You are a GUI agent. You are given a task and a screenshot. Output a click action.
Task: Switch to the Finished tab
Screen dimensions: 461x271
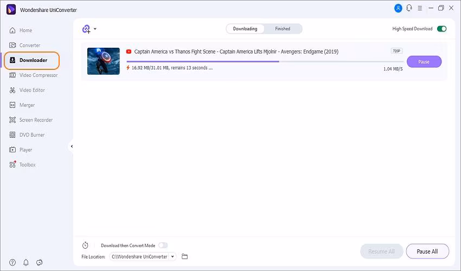click(x=283, y=29)
